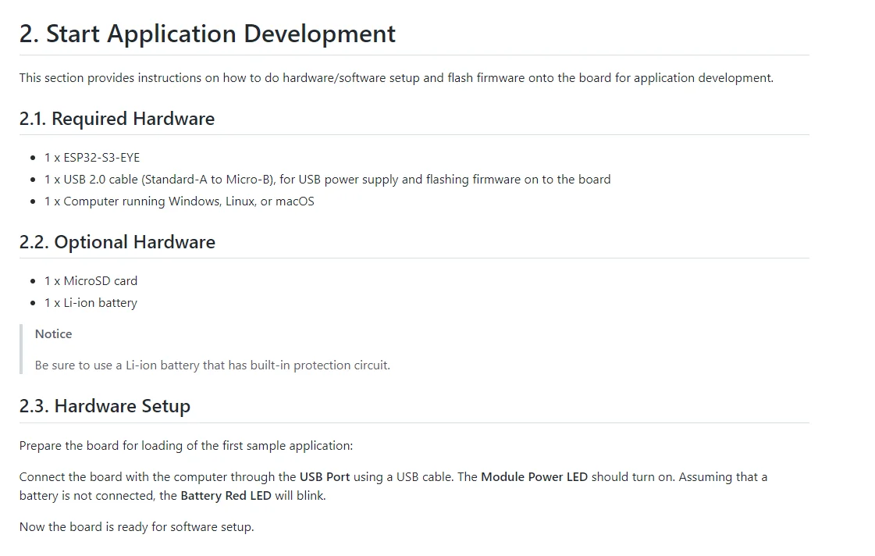875x556 pixels.
Task: Click the bold 'USB Port' text
Action: pyautogui.click(x=325, y=476)
